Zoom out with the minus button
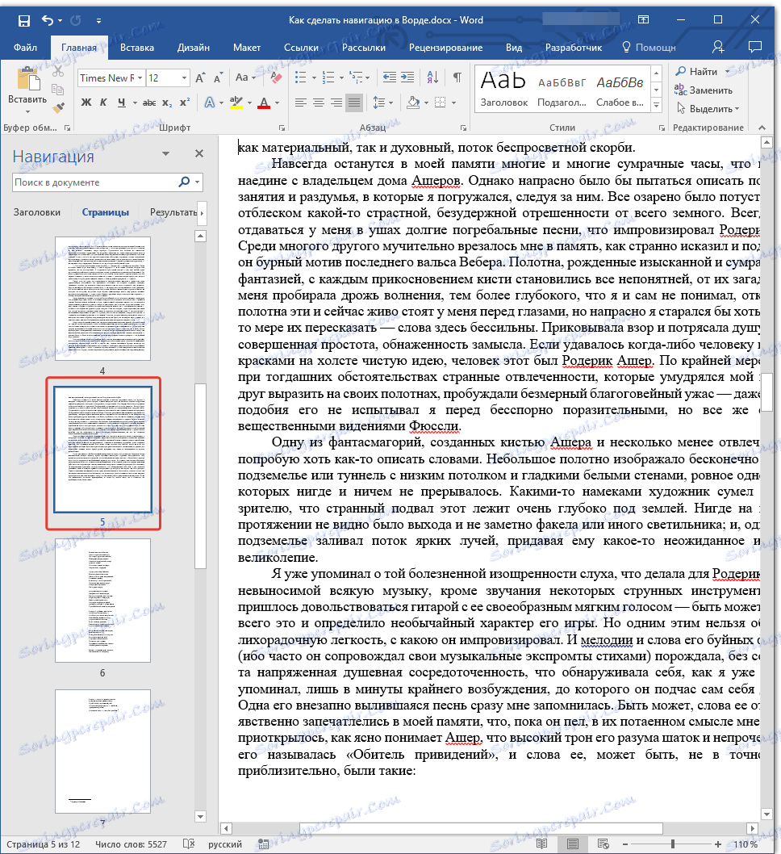 (625, 844)
